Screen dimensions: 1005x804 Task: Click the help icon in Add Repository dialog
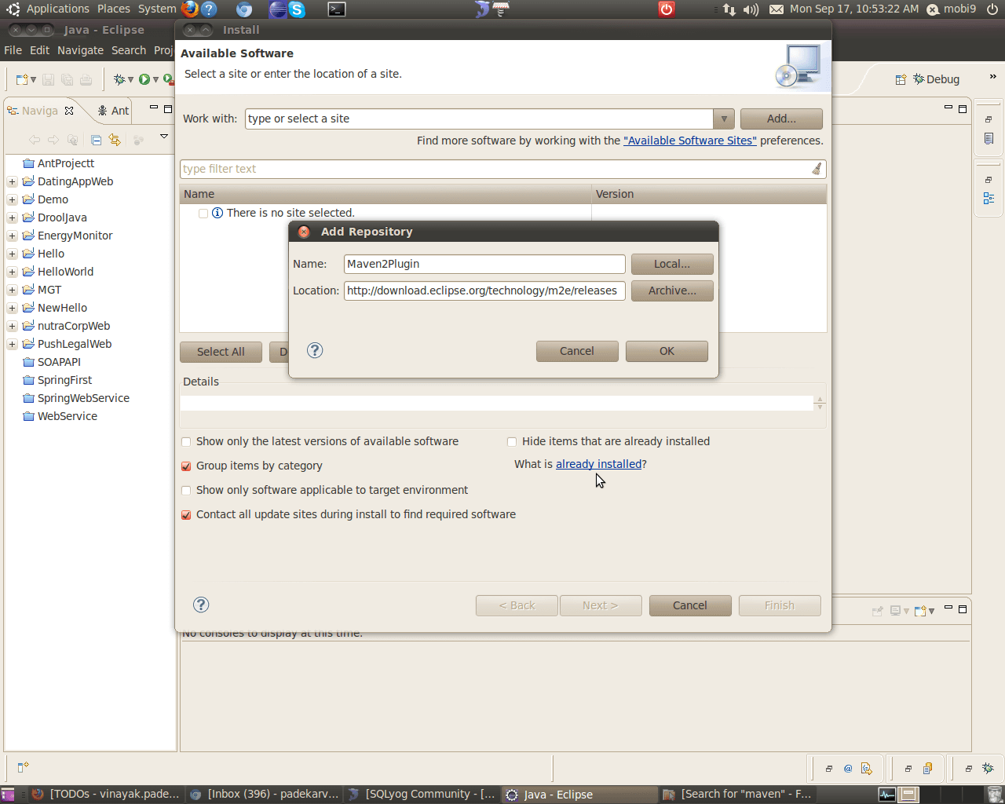point(314,351)
